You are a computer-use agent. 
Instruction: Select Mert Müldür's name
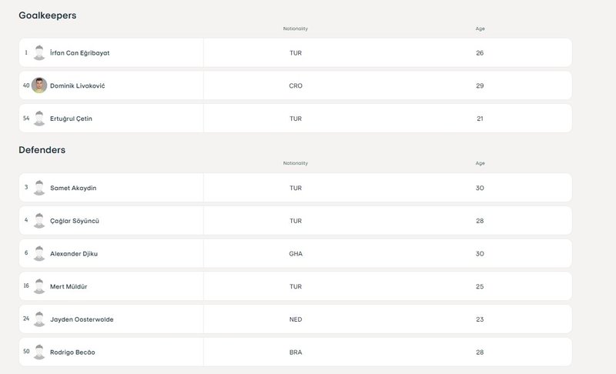[70, 286]
